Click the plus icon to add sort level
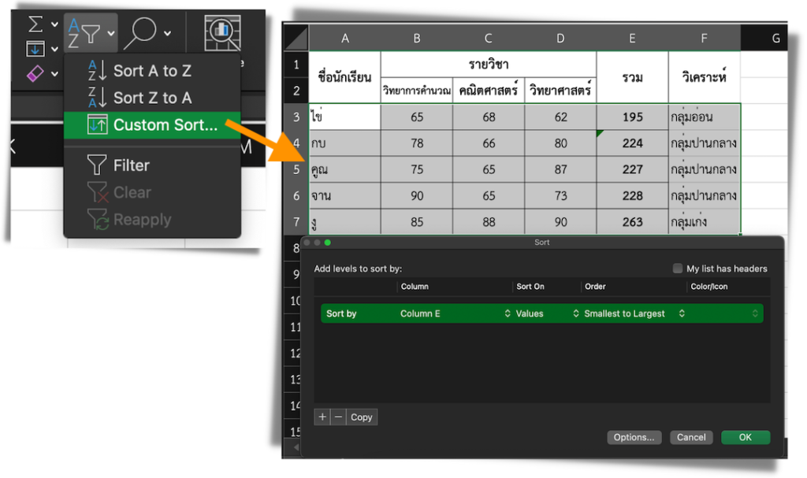Image resolution: width=807 pixels, height=478 pixels. point(322,417)
